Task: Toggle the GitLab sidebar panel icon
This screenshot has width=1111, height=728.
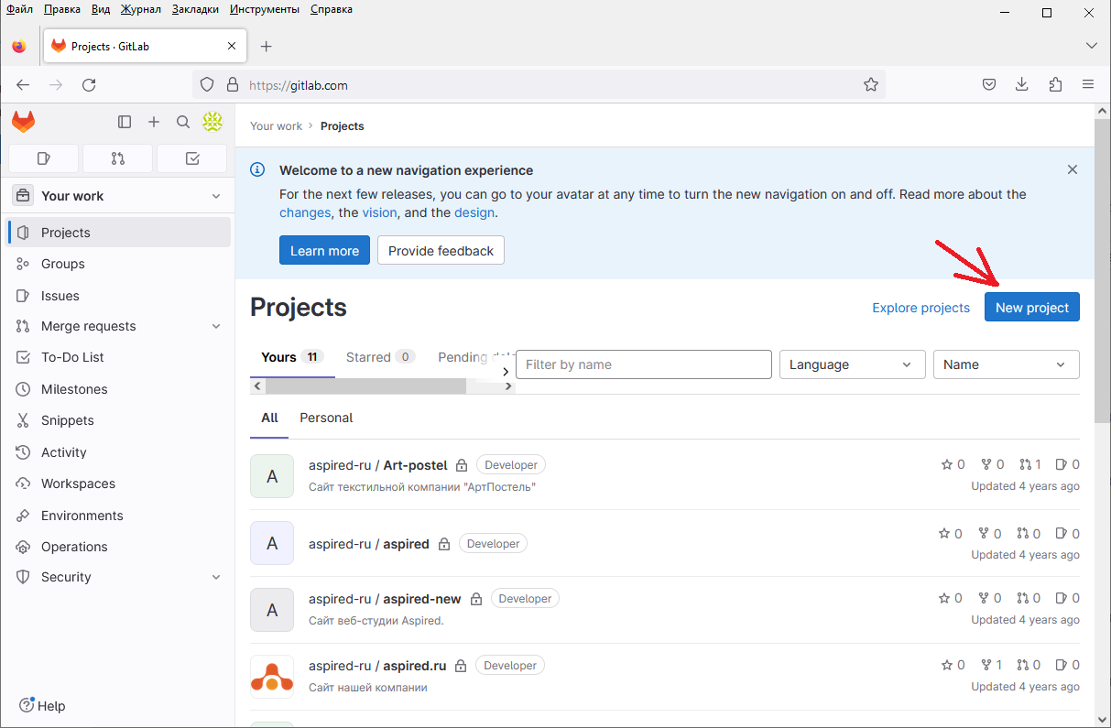Action: point(125,122)
